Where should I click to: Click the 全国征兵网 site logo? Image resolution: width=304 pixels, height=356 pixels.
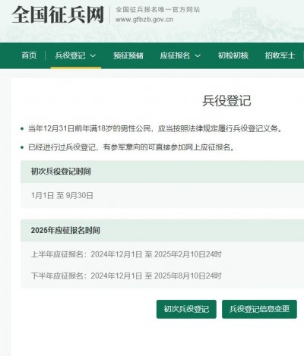pyautogui.click(x=58, y=14)
